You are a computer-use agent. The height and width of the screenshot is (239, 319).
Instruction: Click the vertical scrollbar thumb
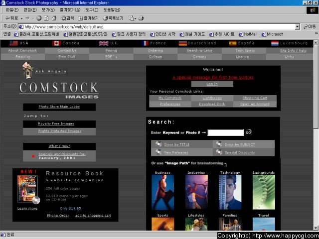[316, 87]
